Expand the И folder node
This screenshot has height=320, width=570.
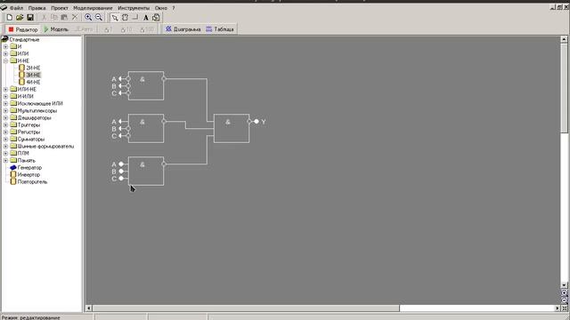[5, 46]
